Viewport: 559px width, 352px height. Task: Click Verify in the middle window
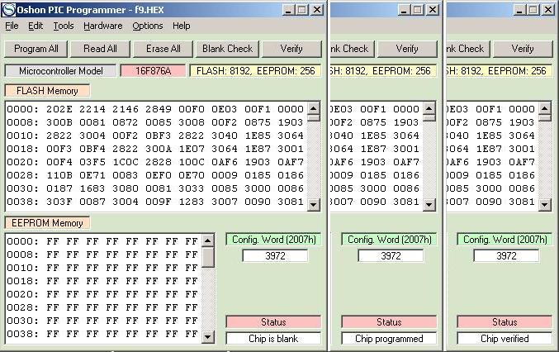tap(407, 49)
